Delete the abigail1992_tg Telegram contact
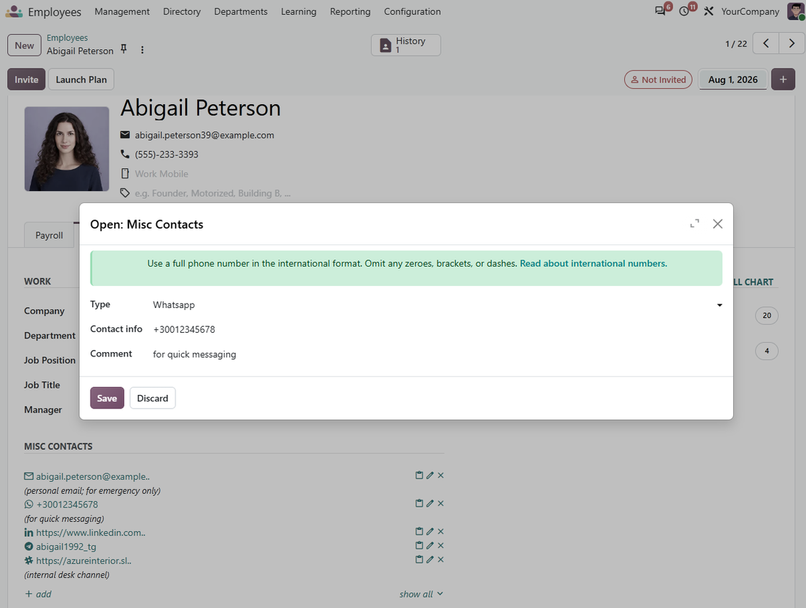806x608 pixels. [441, 545]
